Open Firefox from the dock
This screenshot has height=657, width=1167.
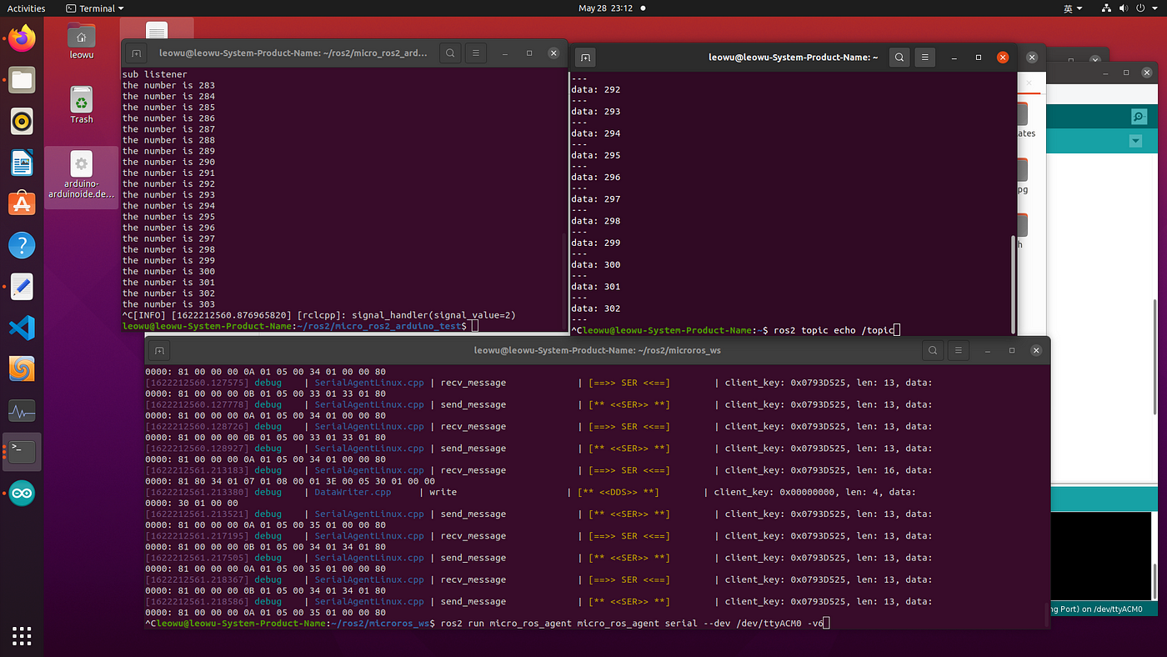(22, 38)
